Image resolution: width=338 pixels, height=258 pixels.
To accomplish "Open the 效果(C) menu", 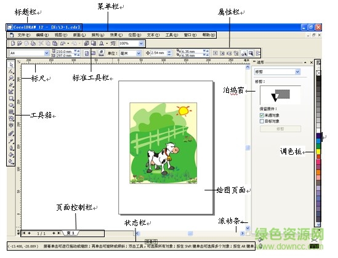I will [x=116, y=35].
